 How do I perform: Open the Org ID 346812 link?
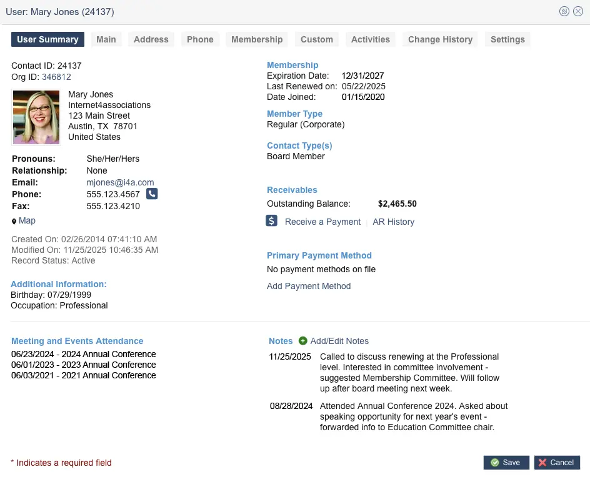pos(56,77)
